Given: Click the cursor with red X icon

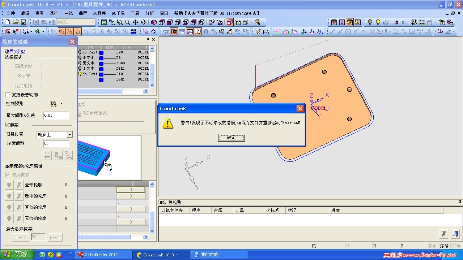Looking at the screenshot, I should pyautogui.click(x=16, y=32).
